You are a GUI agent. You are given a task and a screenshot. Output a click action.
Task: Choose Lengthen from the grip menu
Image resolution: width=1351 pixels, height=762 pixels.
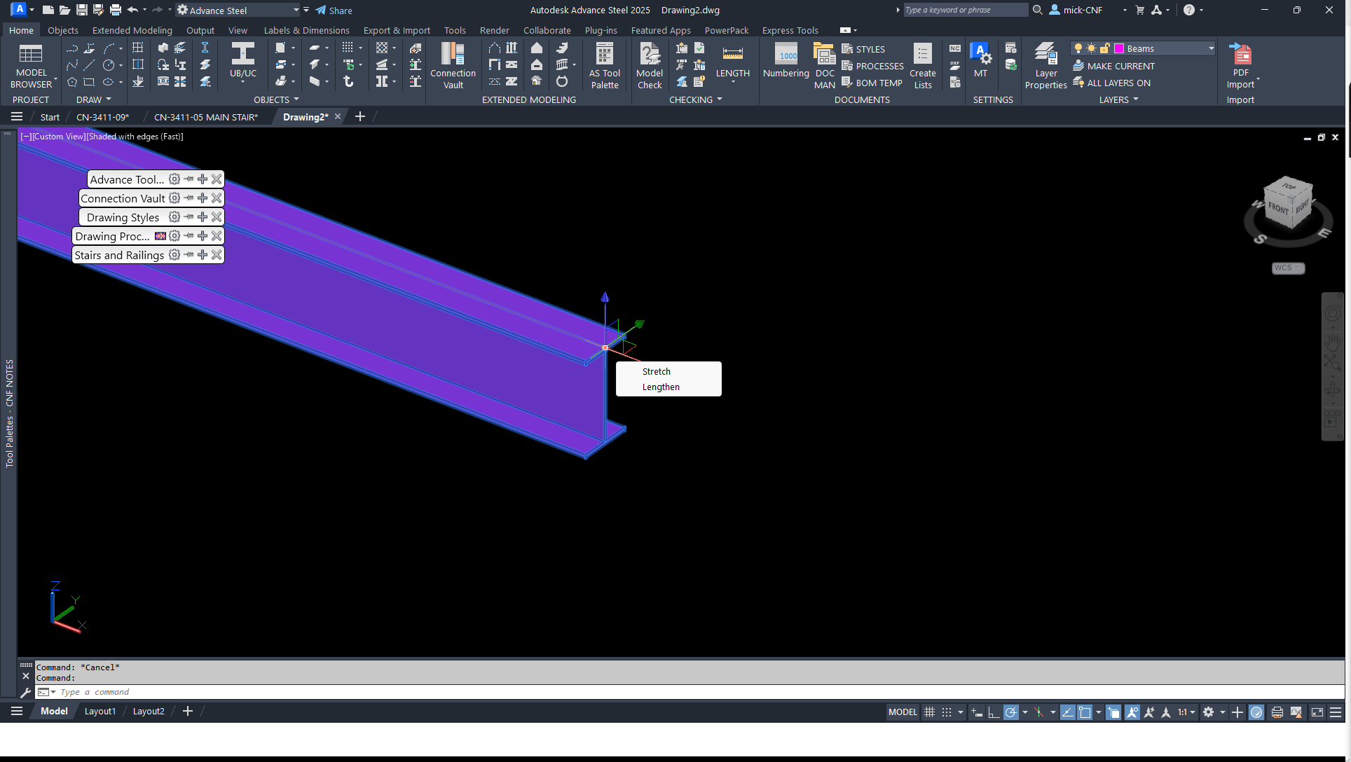(x=661, y=387)
